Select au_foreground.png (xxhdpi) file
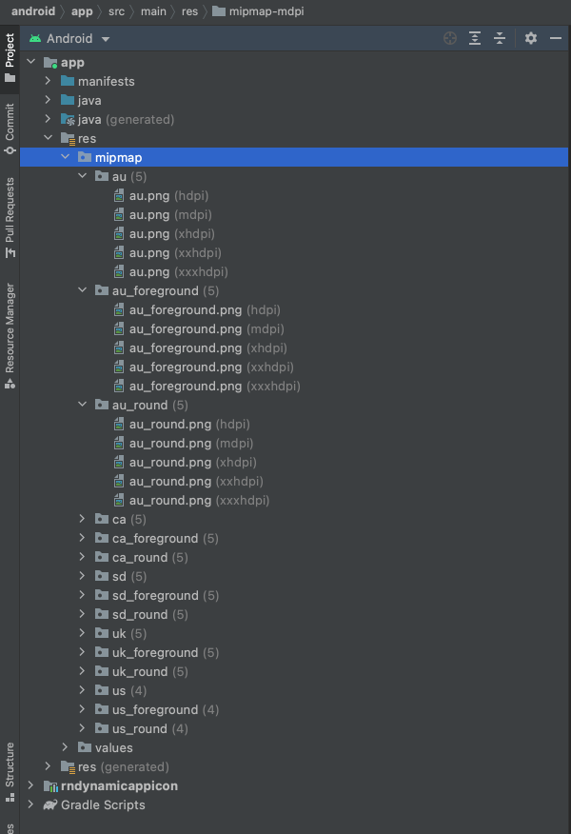The image size is (571, 834). pyautogui.click(x=293, y=367)
